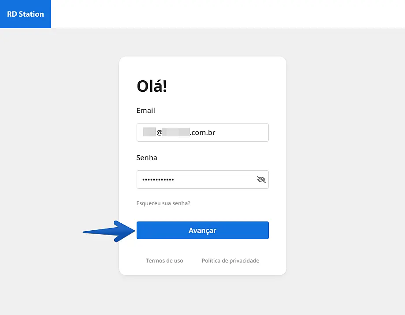The image size is (405, 315).
Task: Click the blank space between the footer links
Action: pos(193,261)
